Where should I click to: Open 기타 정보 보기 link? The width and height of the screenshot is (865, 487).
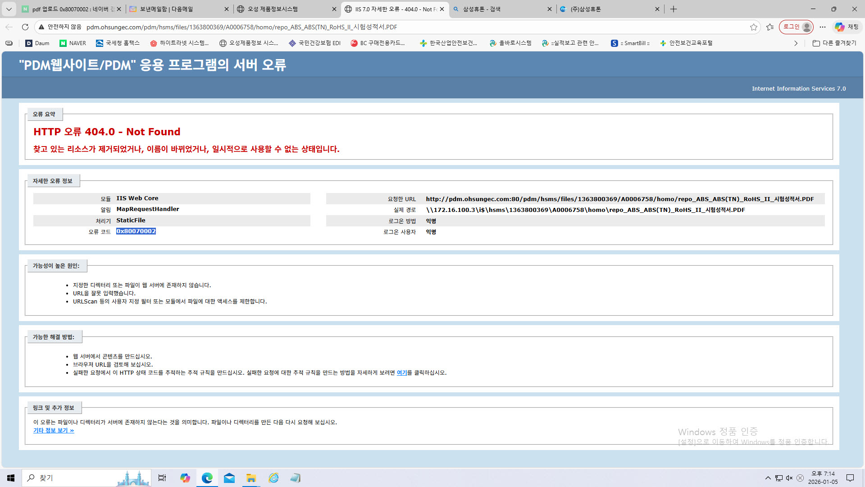click(53, 431)
